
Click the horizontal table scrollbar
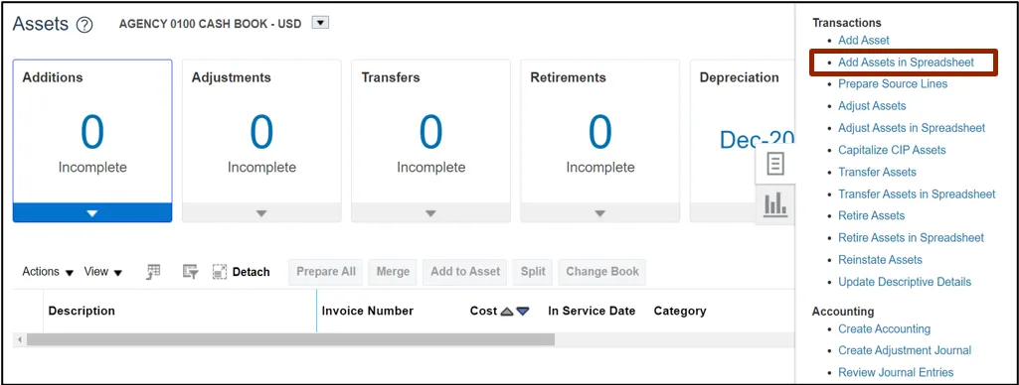290,339
